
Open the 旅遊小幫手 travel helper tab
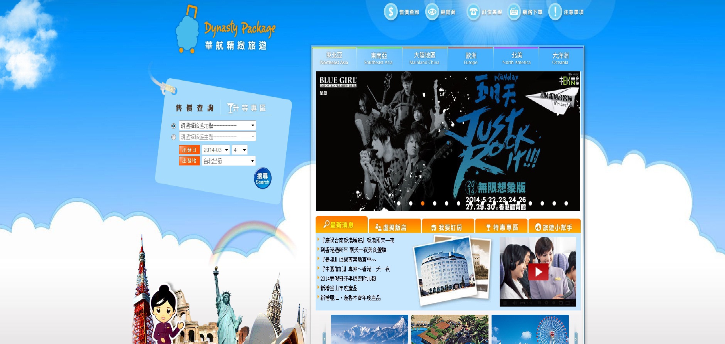554,227
